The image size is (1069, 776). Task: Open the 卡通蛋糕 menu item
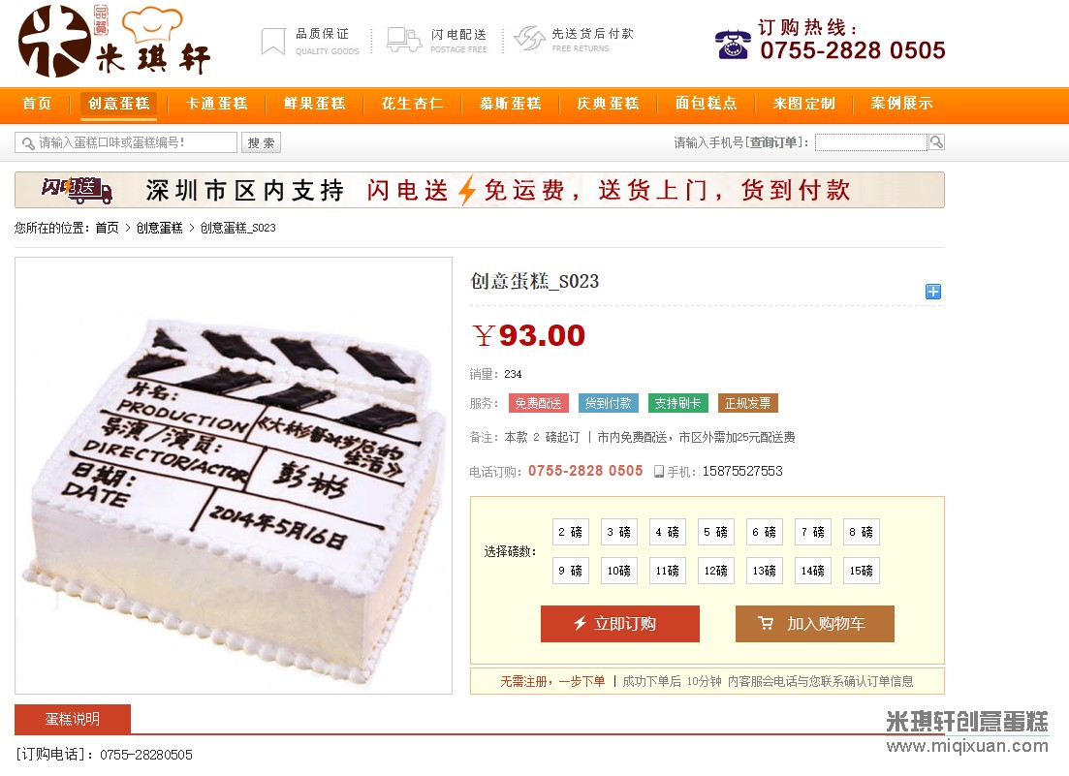tap(217, 104)
